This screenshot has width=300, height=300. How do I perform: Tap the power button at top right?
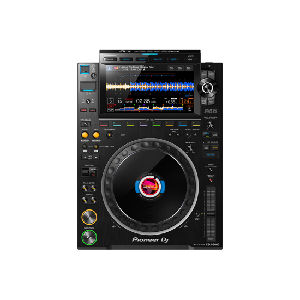tap(209, 66)
